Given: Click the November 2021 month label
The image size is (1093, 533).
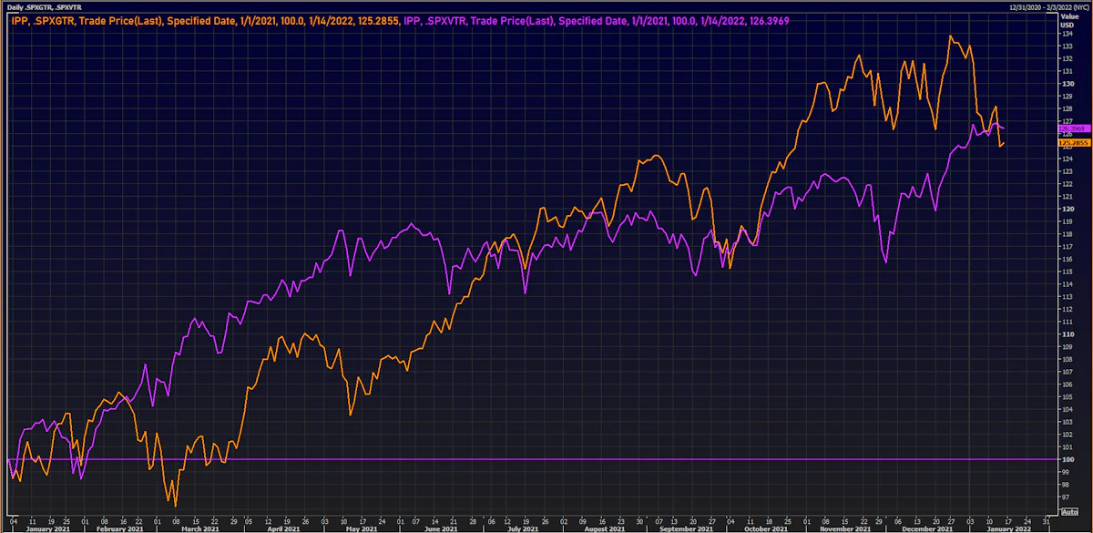Looking at the screenshot, I should 846,528.
